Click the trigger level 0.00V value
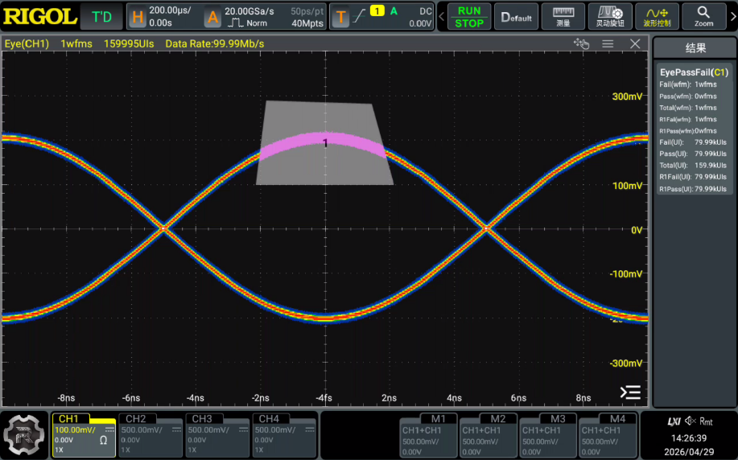 pyautogui.click(x=420, y=23)
